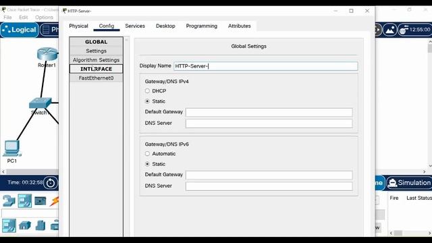
Task: Click the IPv4 Default Gateway field
Action: tap(269, 112)
